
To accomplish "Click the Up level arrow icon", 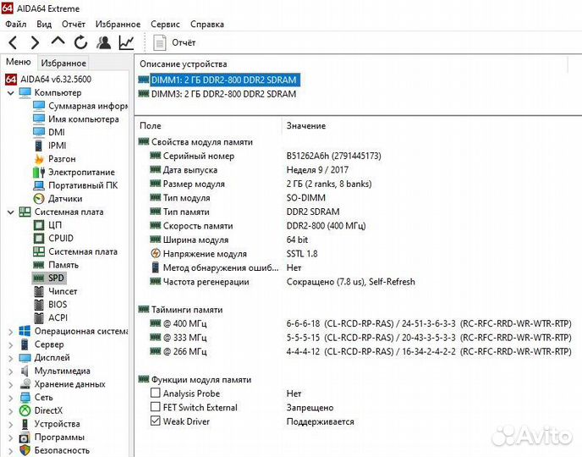I will (58, 42).
